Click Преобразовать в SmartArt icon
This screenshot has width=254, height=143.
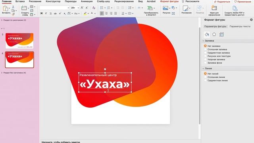click(x=150, y=8)
